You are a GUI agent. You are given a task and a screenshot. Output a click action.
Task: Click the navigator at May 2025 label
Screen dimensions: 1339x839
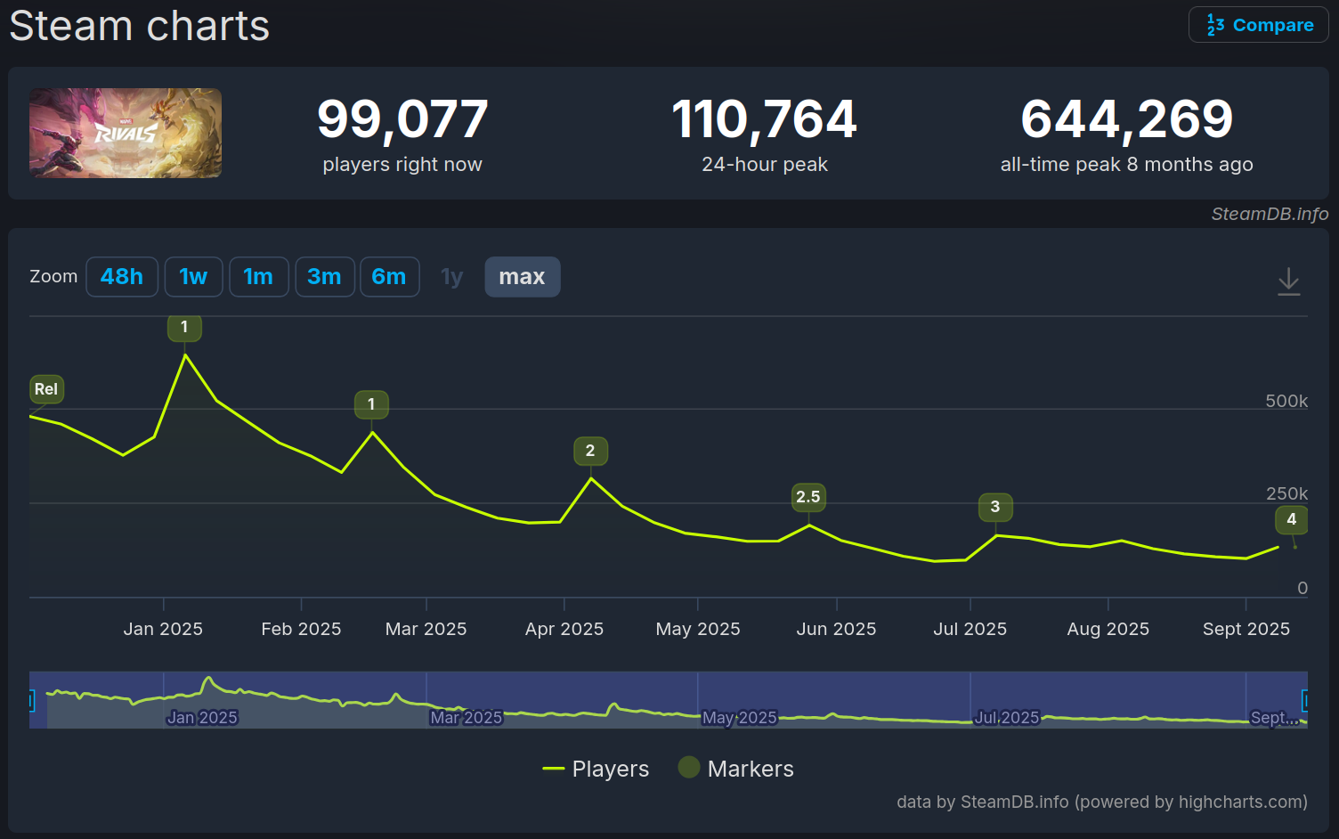tap(739, 718)
